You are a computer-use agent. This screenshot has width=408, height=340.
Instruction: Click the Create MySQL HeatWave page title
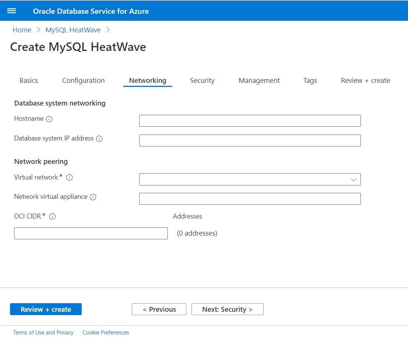pyautogui.click(x=78, y=47)
